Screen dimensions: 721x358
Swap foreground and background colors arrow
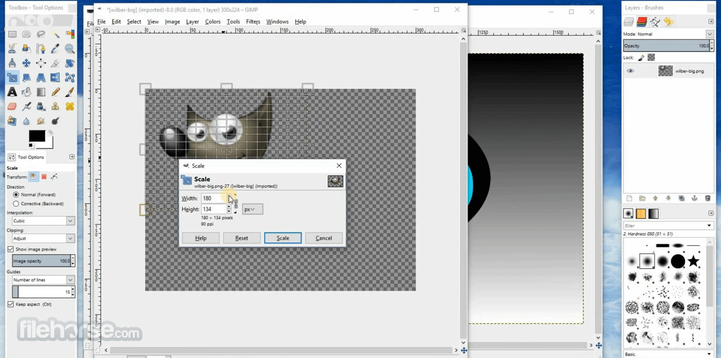pos(50,133)
